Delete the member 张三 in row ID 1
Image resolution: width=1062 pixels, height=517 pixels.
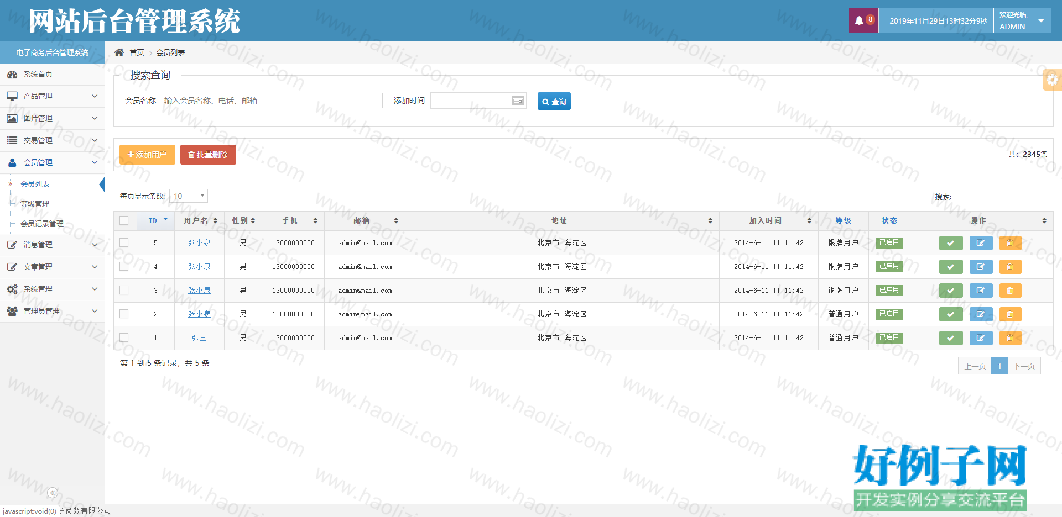tap(1010, 338)
